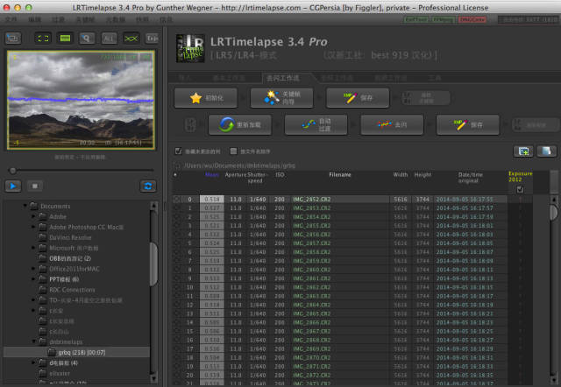This screenshot has width=561, height=387.
Task: Click the ALL button above preview
Action: point(109,39)
